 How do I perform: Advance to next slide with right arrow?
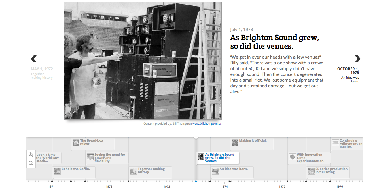(357, 59)
